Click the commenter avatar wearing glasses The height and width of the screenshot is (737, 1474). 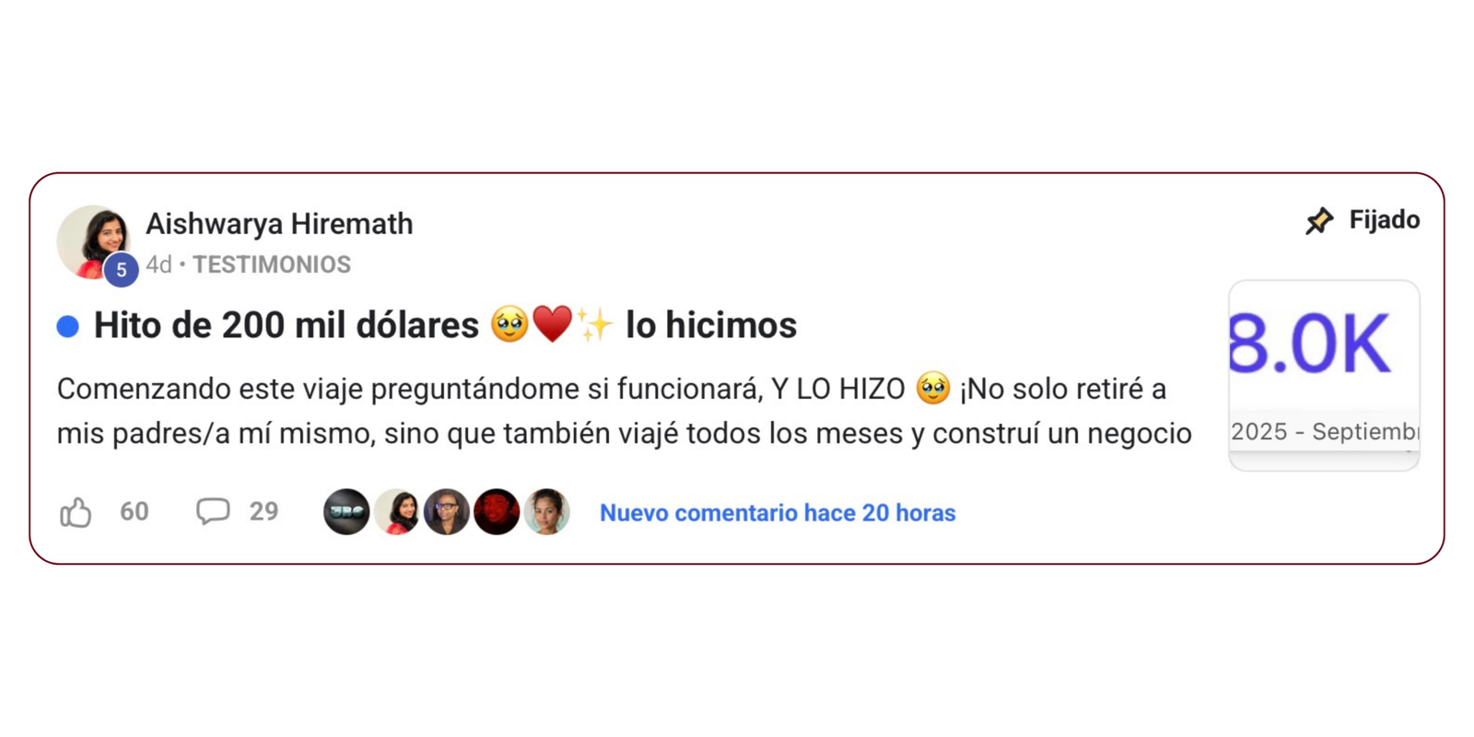[447, 512]
